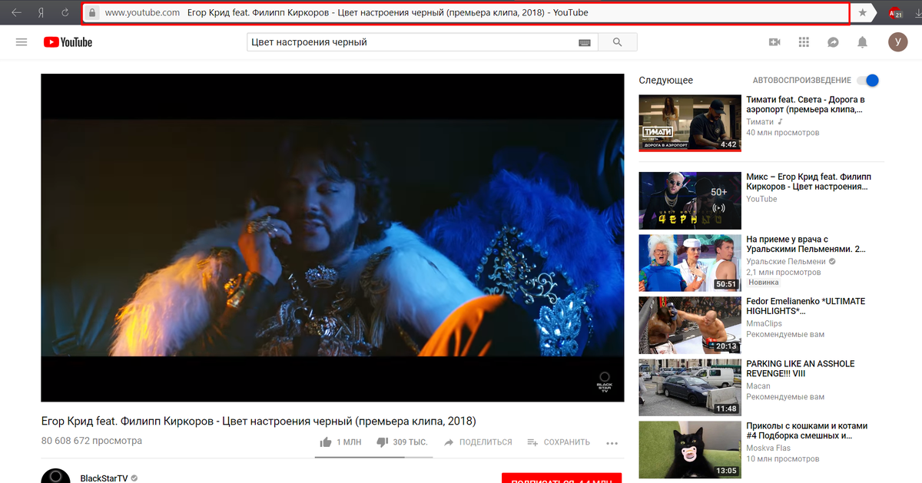Viewport: 922px width, 483px height.
Task: Click the share arrow ПОДЕЛИТЬСЯ
Action: pos(478,442)
